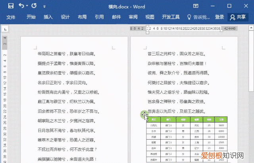
Task: Click the table cell containing 10000
Action: 221,137
